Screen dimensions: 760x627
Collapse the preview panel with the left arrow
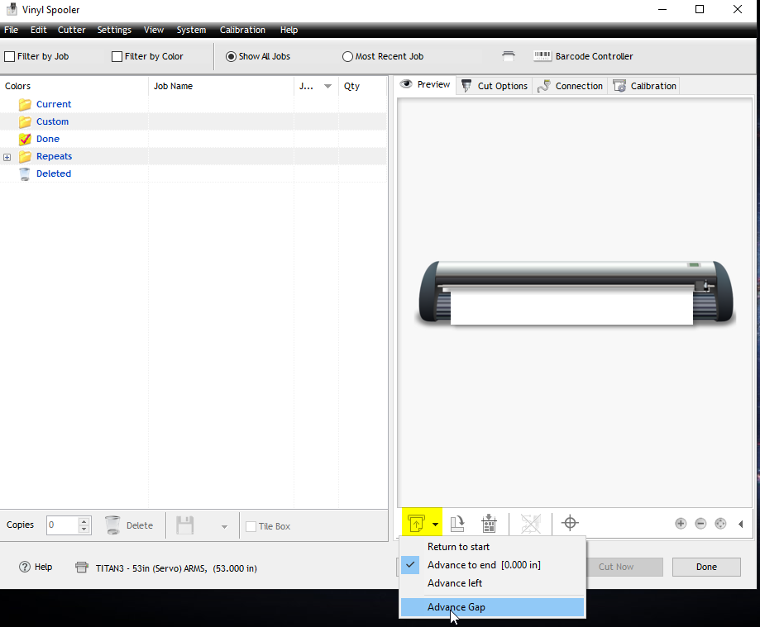(x=741, y=524)
